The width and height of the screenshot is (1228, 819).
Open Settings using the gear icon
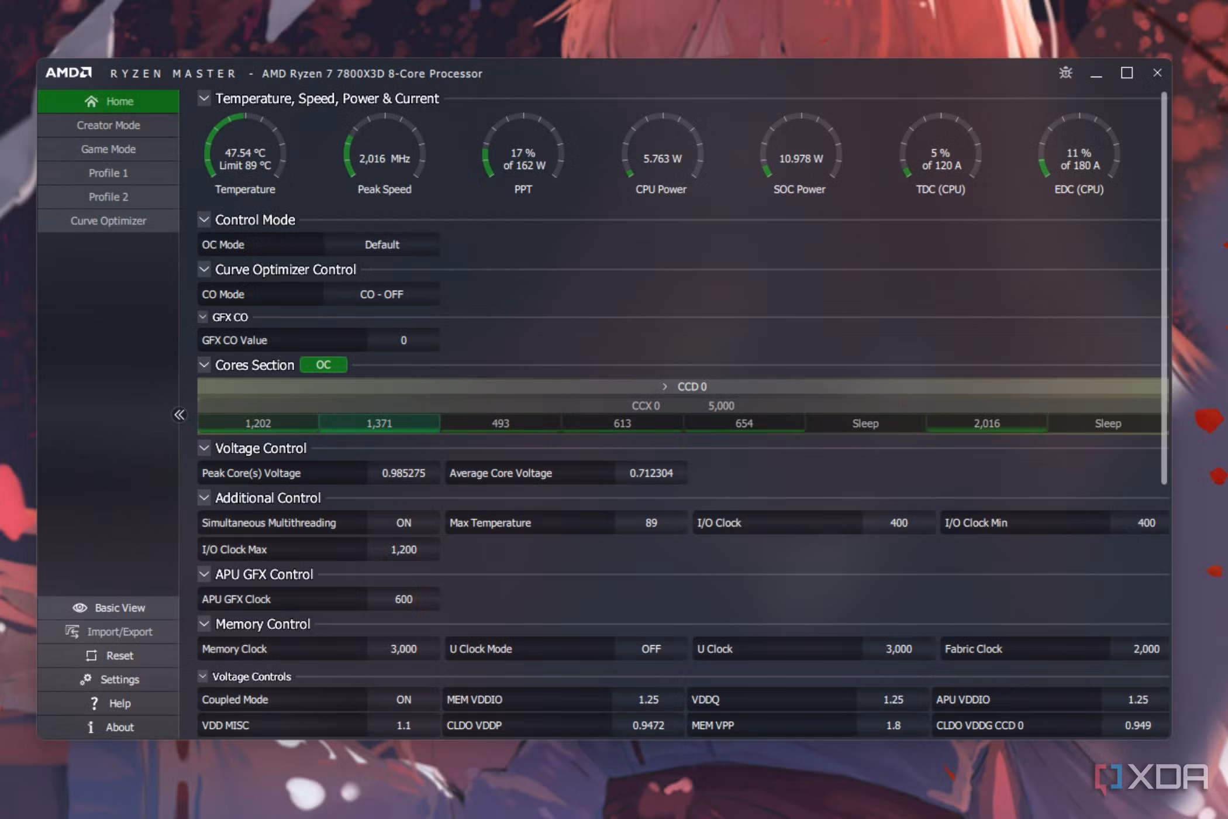pyautogui.click(x=85, y=679)
